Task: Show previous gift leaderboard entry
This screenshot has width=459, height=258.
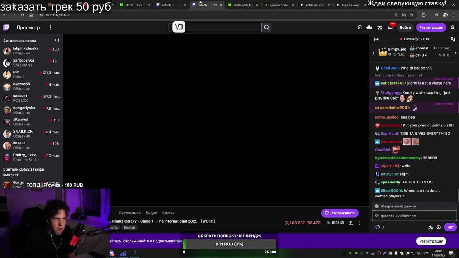Action: click(373, 53)
